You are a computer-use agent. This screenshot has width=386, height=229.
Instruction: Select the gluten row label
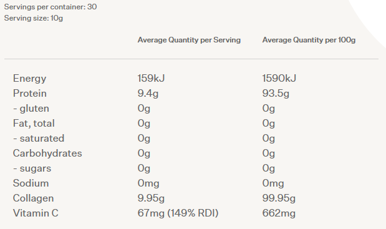[x=31, y=109]
